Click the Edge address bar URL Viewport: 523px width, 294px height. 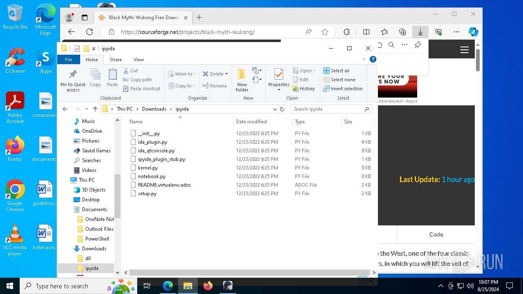[x=188, y=32]
